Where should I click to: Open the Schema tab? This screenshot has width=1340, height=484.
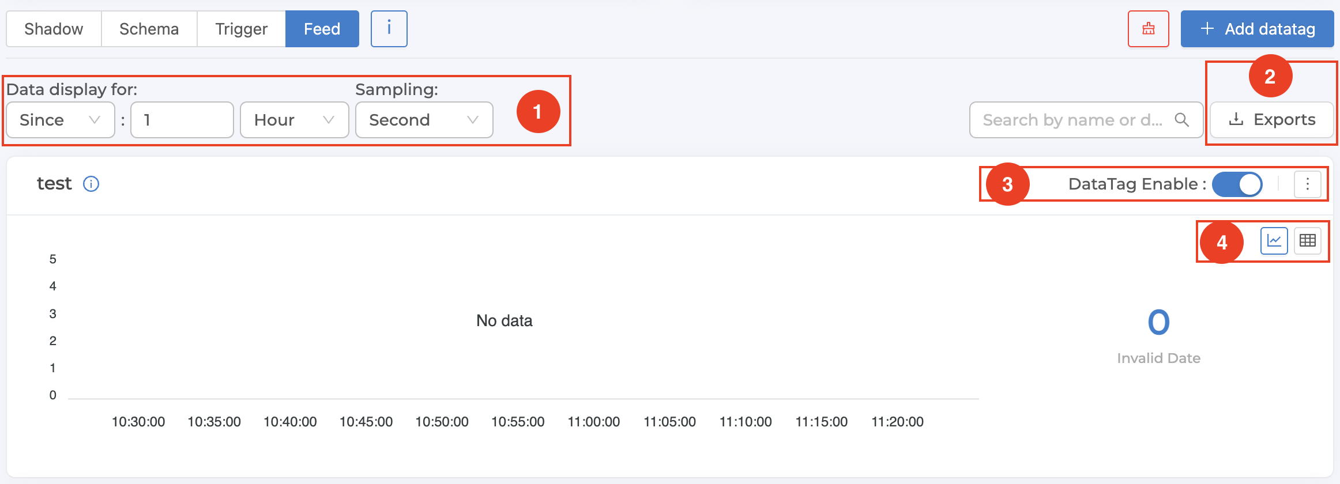click(x=149, y=29)
